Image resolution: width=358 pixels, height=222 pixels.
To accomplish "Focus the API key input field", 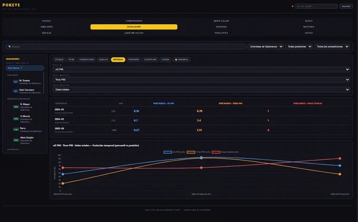I will point(316,6).
